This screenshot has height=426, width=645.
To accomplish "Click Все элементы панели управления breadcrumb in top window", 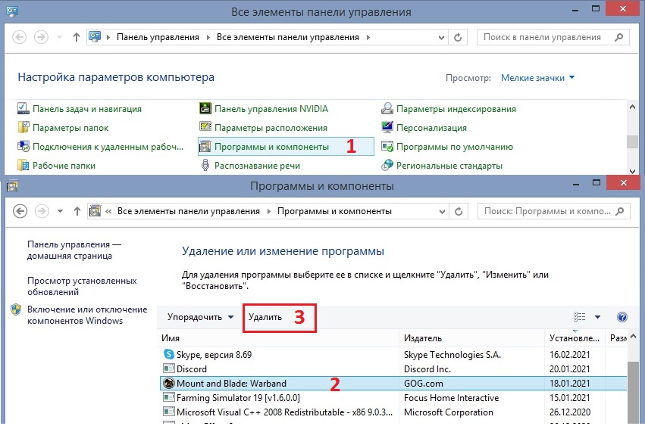I will [x=288, y=37].
